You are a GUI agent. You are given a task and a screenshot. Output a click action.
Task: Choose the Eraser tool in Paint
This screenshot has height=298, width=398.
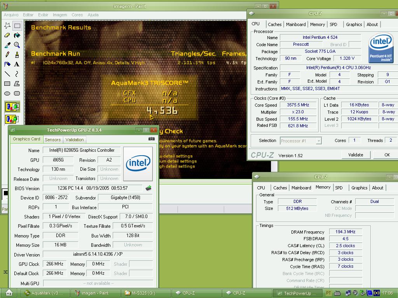pos(7,35)
